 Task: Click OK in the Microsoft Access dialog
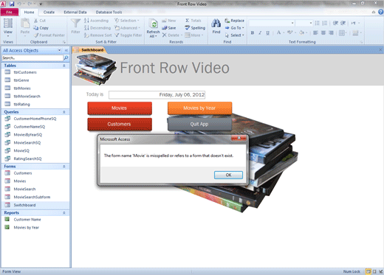click(x=228, y=175)
